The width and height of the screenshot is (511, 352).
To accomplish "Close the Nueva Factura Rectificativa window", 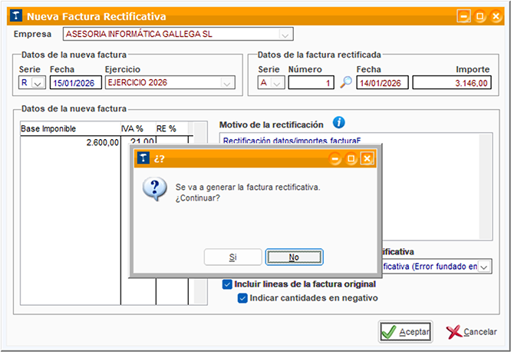I will [496, 16].
